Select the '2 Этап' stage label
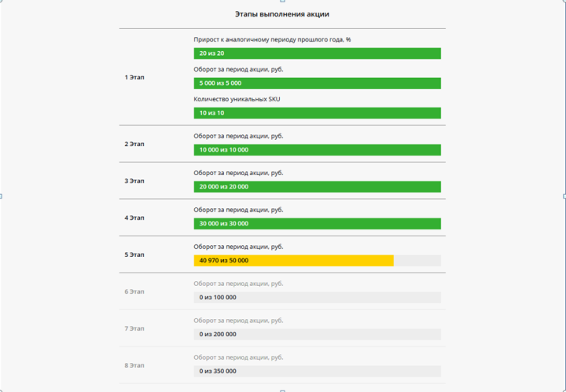Viewport: 566px width, 392px height. (x=134, y=145)
